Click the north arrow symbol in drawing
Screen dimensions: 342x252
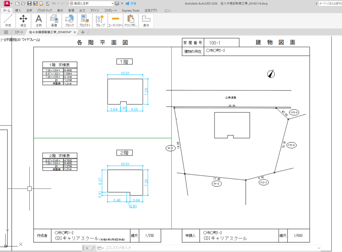point(271,74)
